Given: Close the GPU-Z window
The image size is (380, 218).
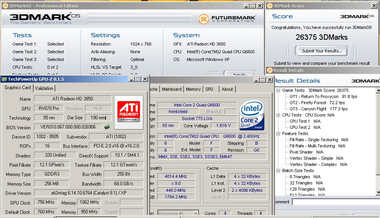Looking at the screenshot, I should (145, 79).
